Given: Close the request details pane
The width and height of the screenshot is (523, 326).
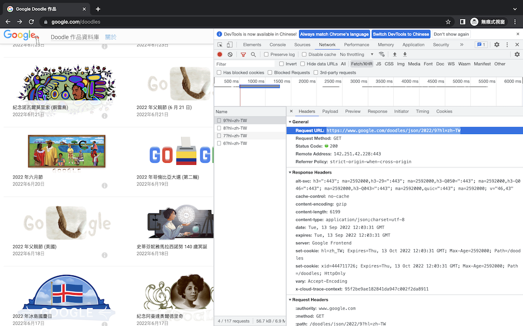Looking at the screenshot, I should (291, 112).
